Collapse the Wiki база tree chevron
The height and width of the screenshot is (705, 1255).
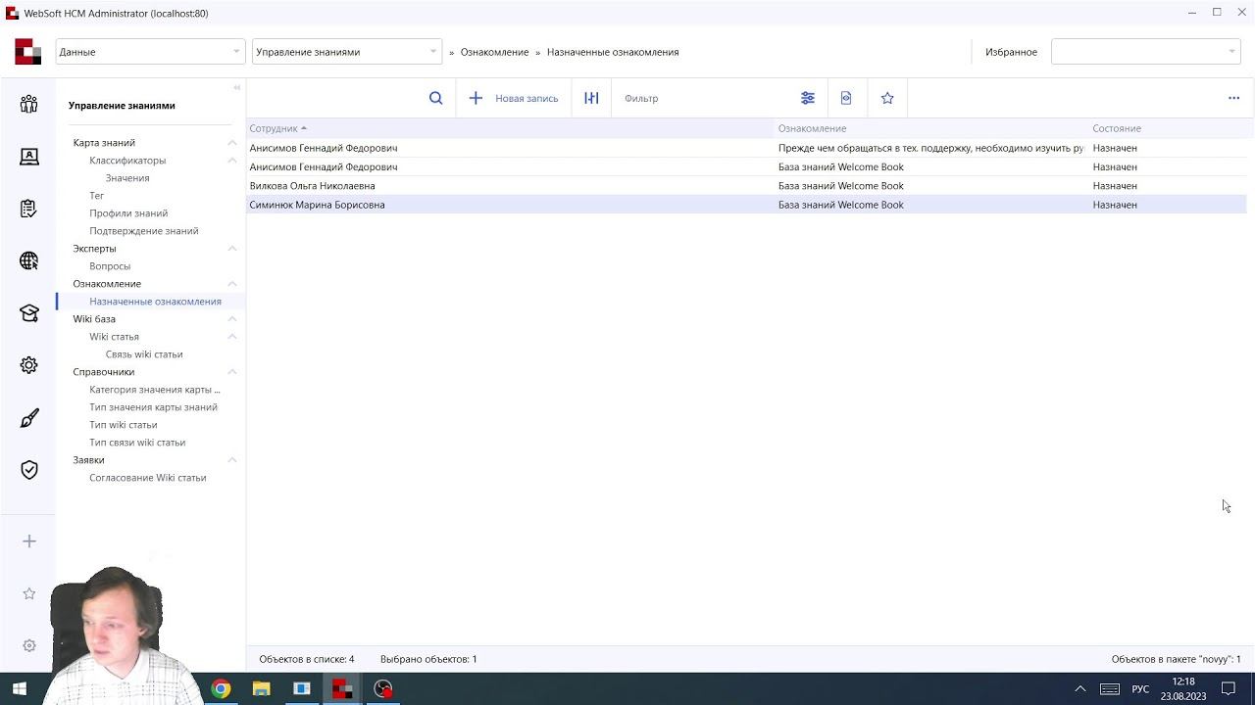232,319
